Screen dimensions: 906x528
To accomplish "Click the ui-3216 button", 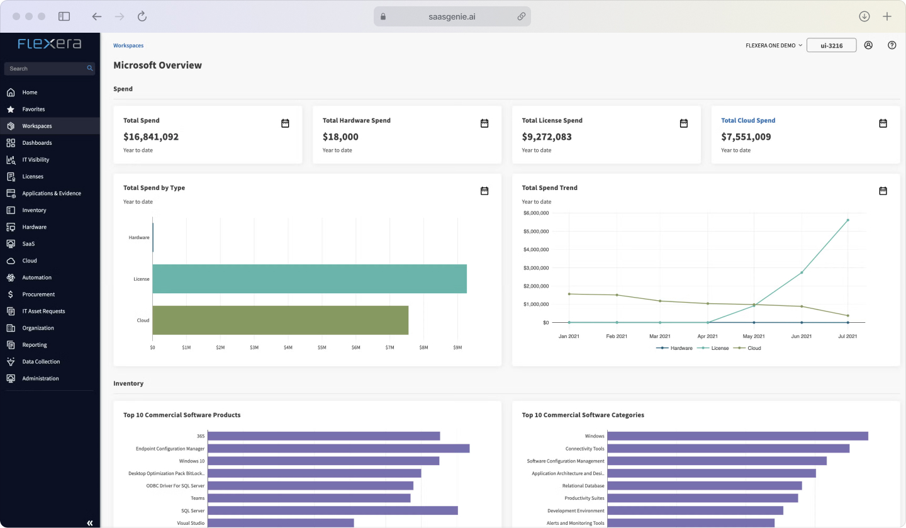I will pyautogui.click(x=831, y=45).
